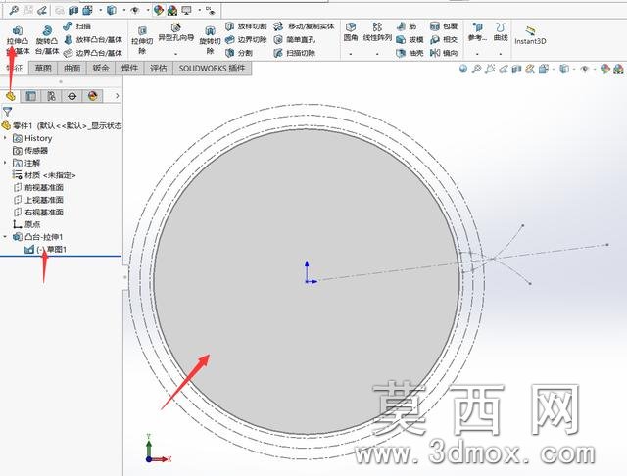Select Swept Cut (扫描切除)
The width and height of the screenshot is (627, 476).
(295, 53)
